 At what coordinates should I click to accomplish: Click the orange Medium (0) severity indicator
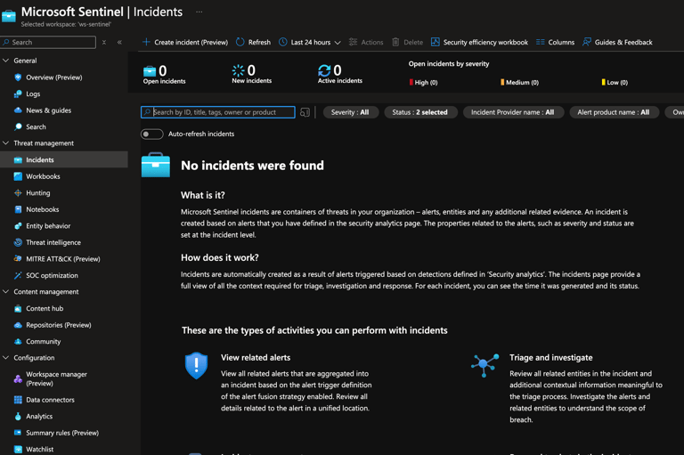[x=519, y=83]
